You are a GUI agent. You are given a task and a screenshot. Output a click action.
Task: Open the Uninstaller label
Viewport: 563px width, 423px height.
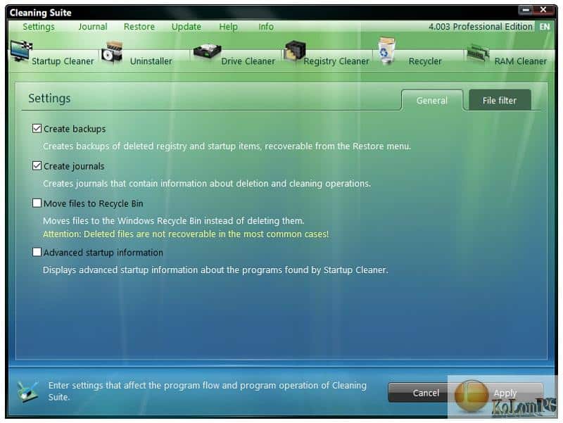[151, 61]
